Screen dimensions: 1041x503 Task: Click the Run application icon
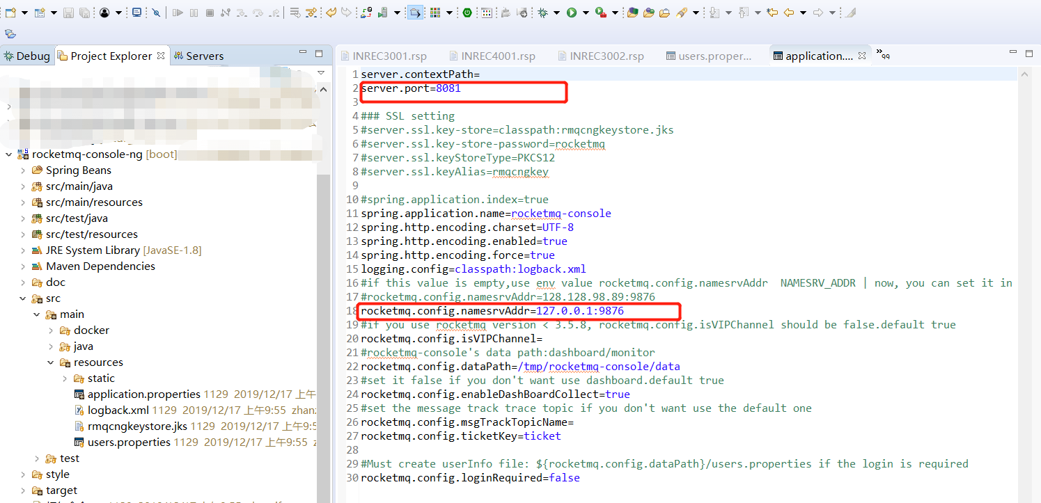572,13
